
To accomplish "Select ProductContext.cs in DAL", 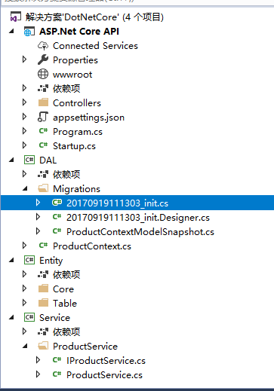I will [x=92, y=246].
